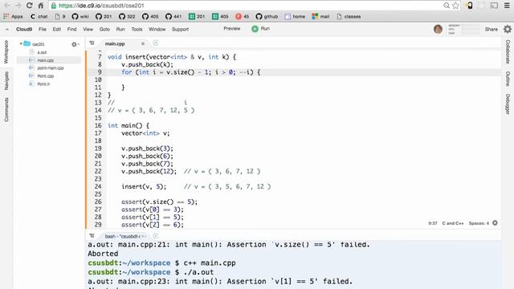
Task: Open file tree settings gear dropdown
Action: click(x=75, y=44)
